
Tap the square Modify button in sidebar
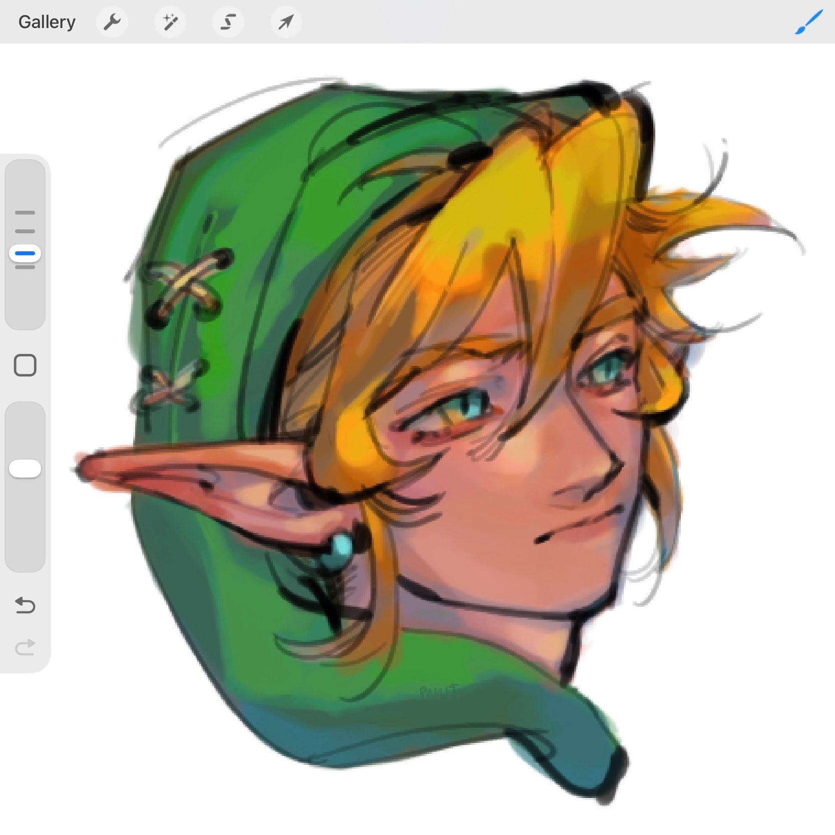[x=25, y=365]
